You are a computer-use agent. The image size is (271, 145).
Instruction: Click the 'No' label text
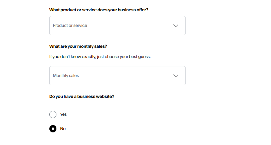tap(63, 129)
